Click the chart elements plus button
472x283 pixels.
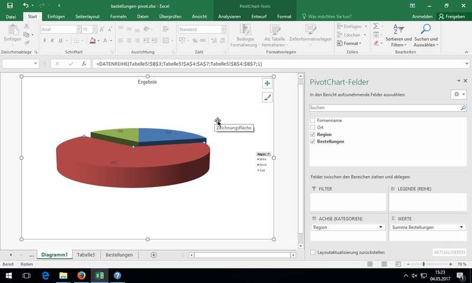pyautogui.click(x=267, y=84)
